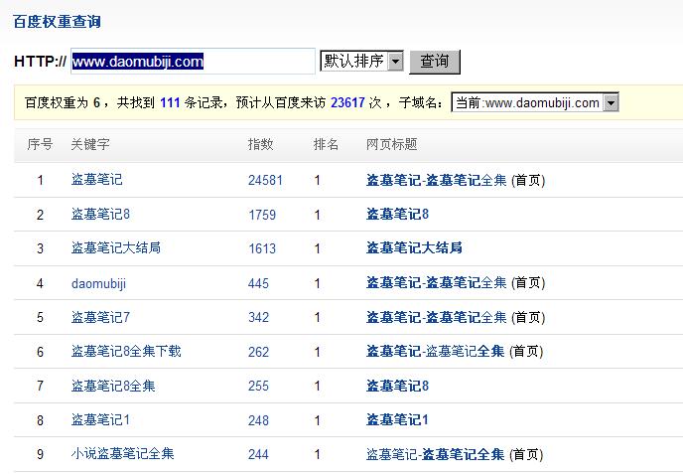
Task: Click index value 1759
Action: tap(262, 215)
